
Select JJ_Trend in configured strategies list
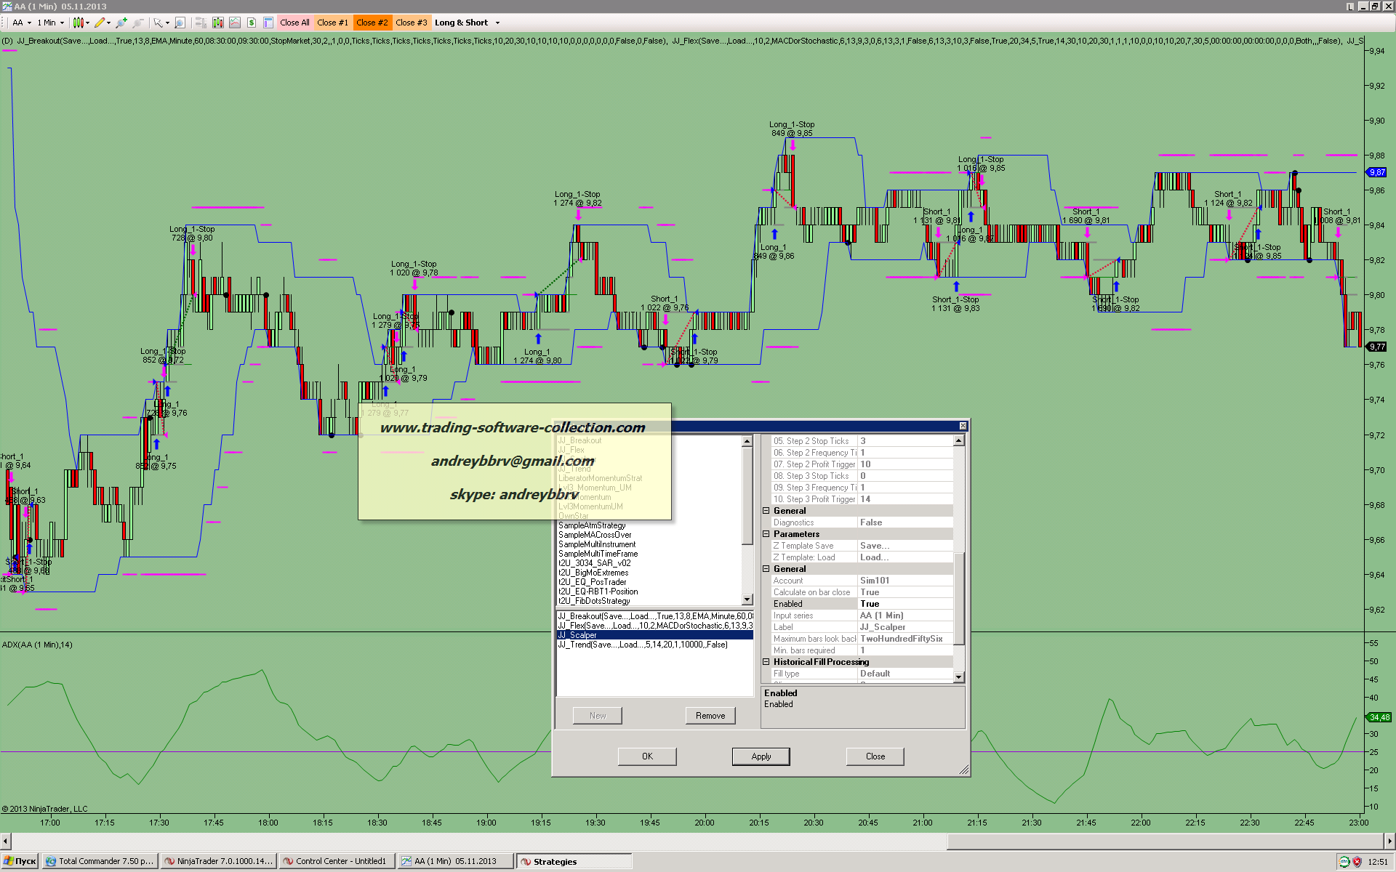click(642, 645)
